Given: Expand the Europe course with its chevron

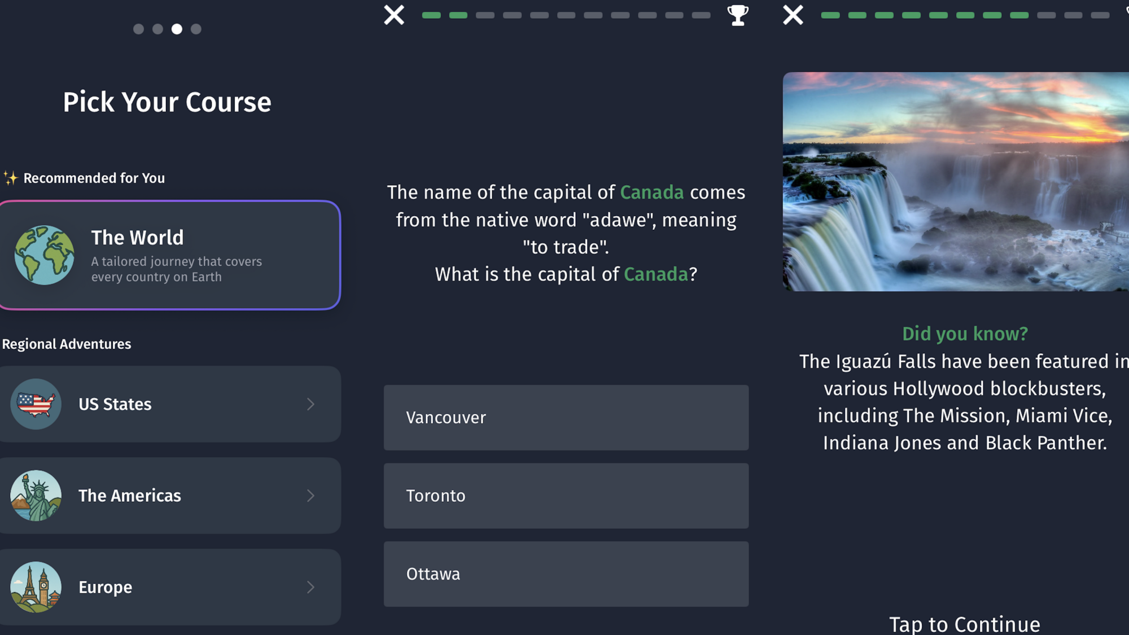Looking at the screenshot, I should click(x=311, y=587).
